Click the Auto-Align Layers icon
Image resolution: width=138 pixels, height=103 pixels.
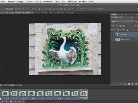(77, 9)
